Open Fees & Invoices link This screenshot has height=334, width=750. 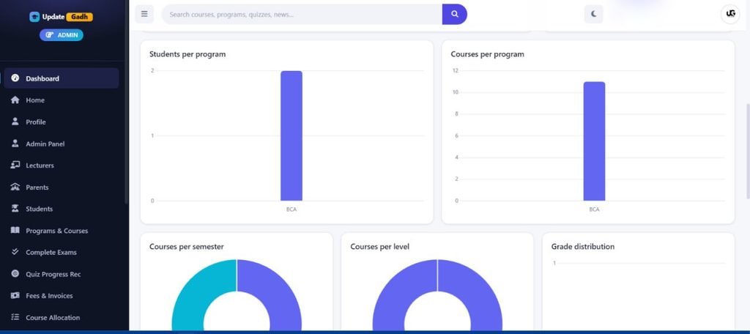point(62,296)
